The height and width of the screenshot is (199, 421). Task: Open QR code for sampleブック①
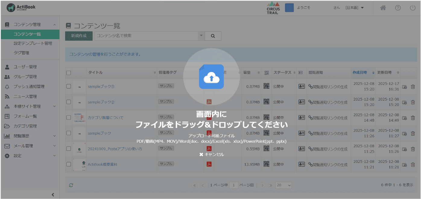266,86
